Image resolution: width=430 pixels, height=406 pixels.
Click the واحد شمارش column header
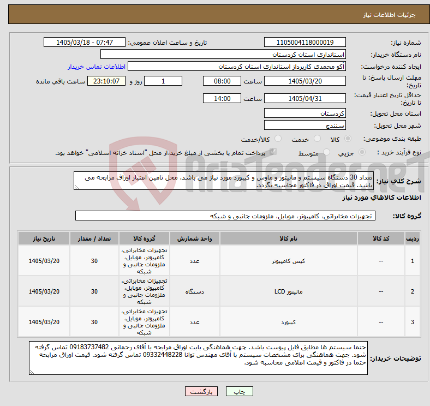pos(195,238)
